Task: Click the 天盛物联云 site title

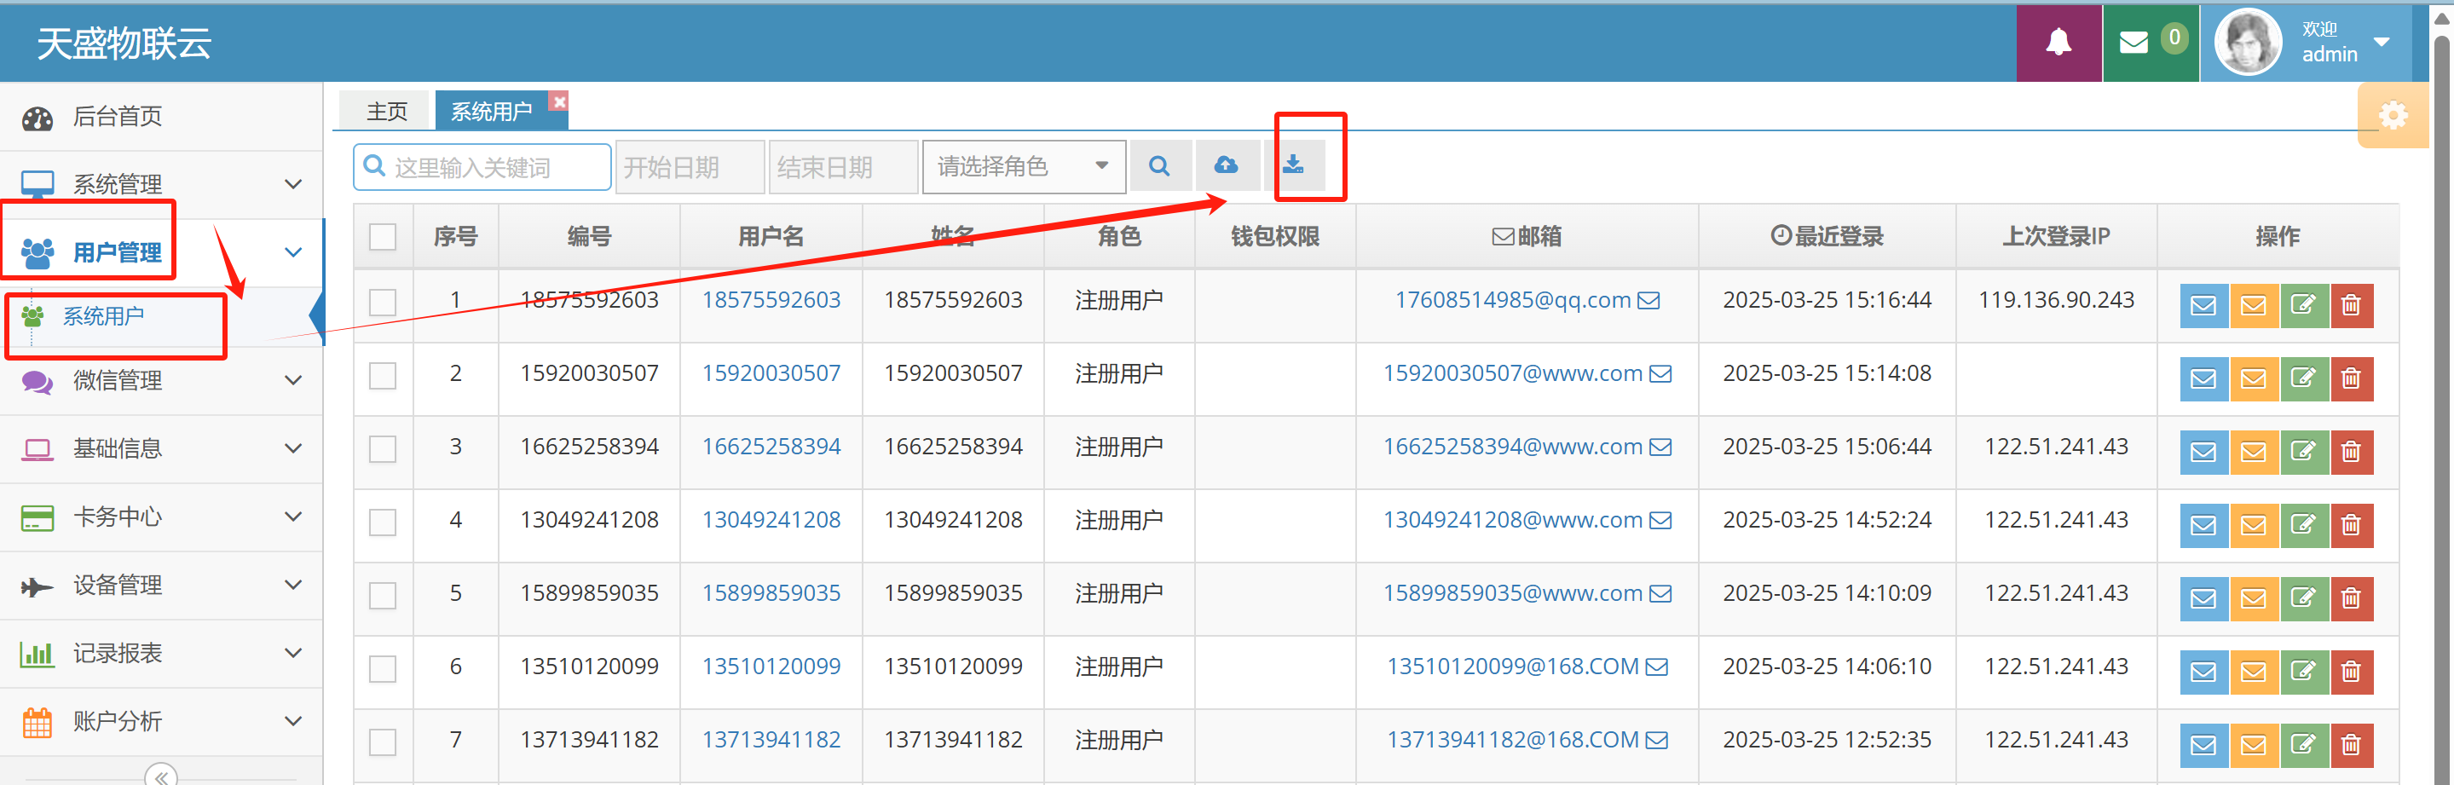Action: click(x=124, y=43)
